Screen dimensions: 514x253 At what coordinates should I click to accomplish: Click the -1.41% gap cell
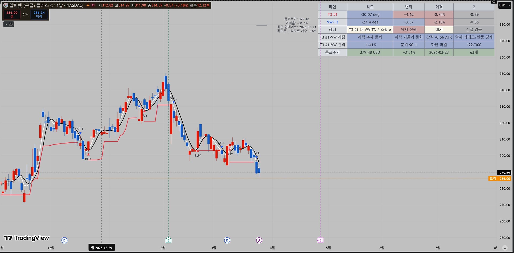click(370, 45)
